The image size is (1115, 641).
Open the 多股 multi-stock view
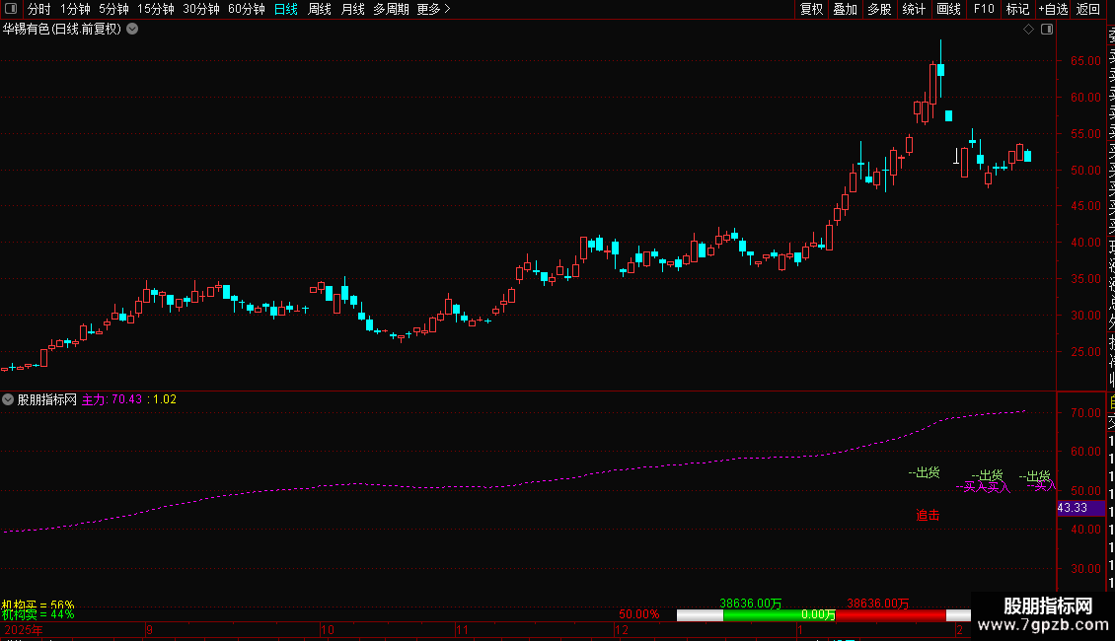tap(879, 9)
